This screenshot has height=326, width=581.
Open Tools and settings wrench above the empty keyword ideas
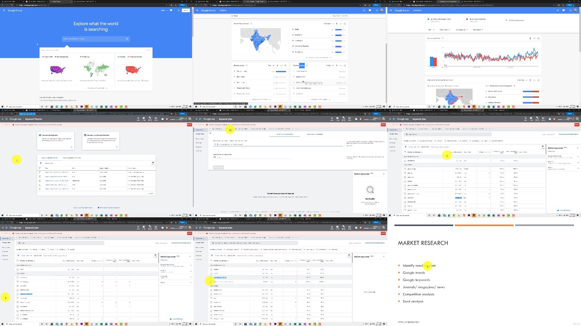point(344,119)
